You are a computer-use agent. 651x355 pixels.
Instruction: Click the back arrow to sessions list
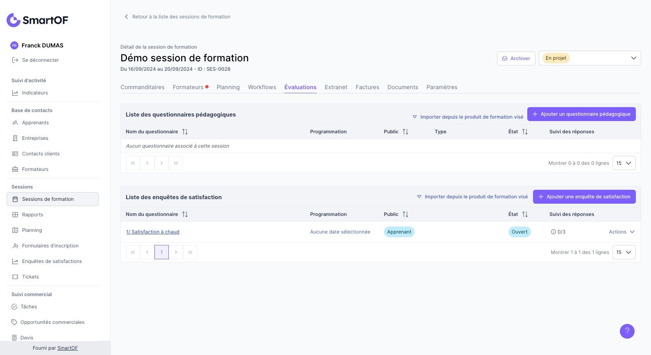[x=126, y=17]
